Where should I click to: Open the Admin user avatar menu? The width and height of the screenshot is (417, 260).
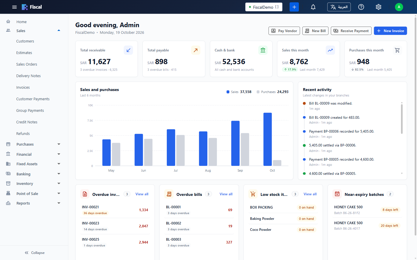tap(399, 7)
